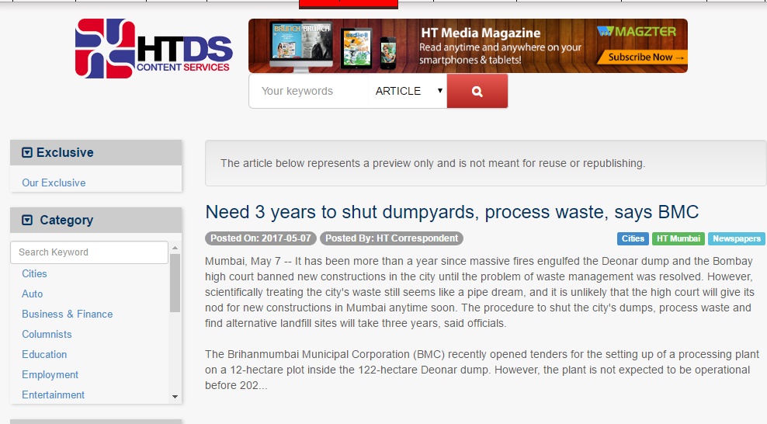Open the HT Media Magazine banner ad
This screenshot has height=424, width=767.
[467, 46]
